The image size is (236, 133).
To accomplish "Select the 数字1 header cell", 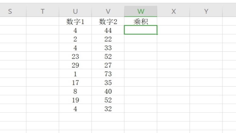I will click(x=75, y=22).
